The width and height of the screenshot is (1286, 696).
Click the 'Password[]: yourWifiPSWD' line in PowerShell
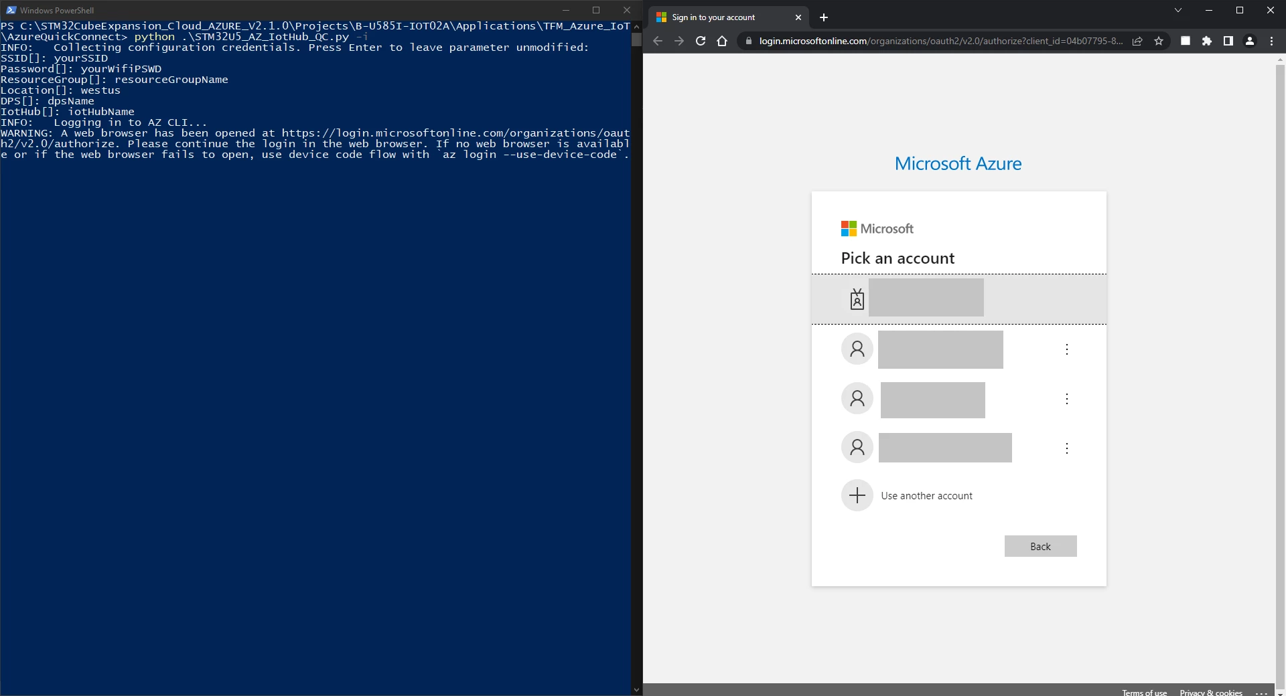click(x=81, y=69)
